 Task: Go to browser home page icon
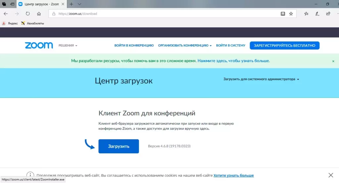click(x=39, y=14)
